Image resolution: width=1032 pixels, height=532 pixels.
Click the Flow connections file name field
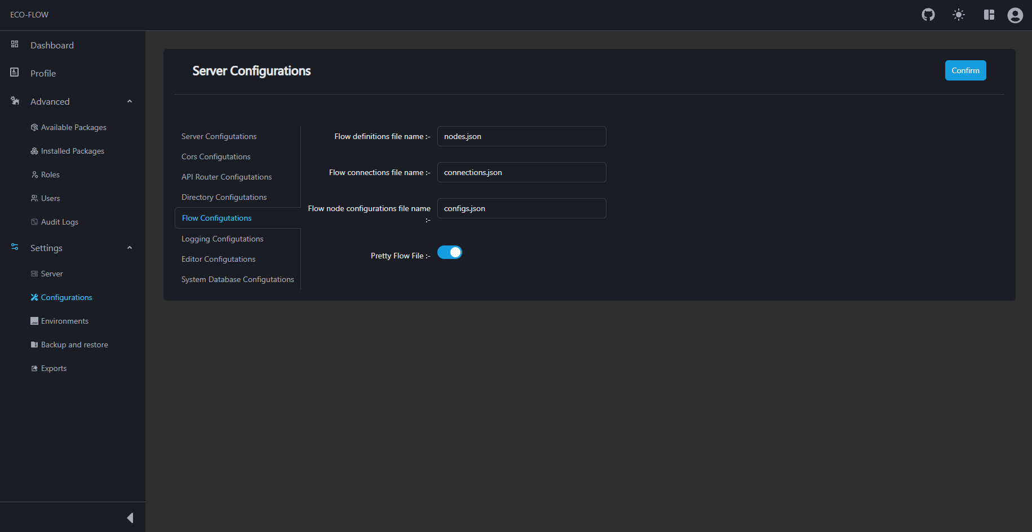(x=522, y=172)
